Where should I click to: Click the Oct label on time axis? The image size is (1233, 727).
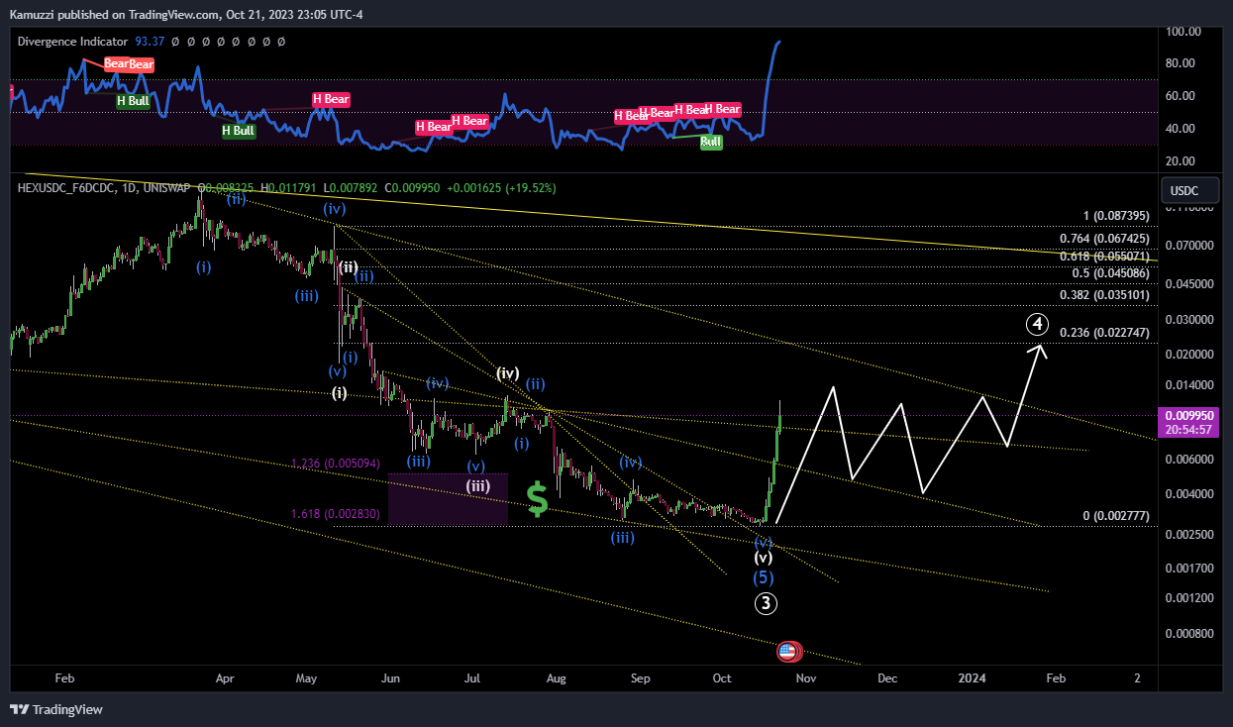point(722,678)
